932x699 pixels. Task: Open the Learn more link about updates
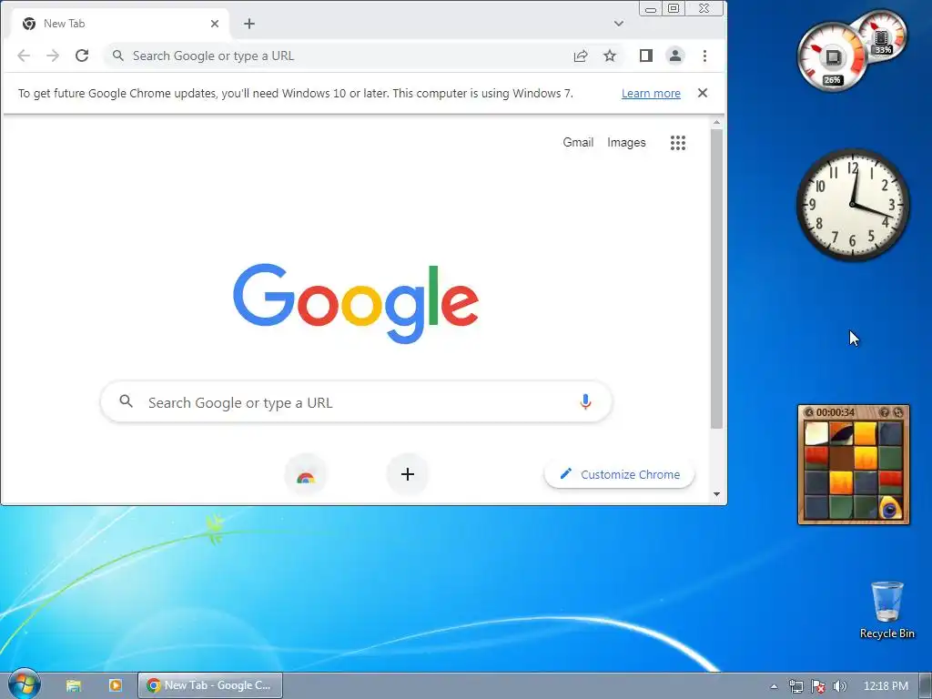click(x=651, y=94)
